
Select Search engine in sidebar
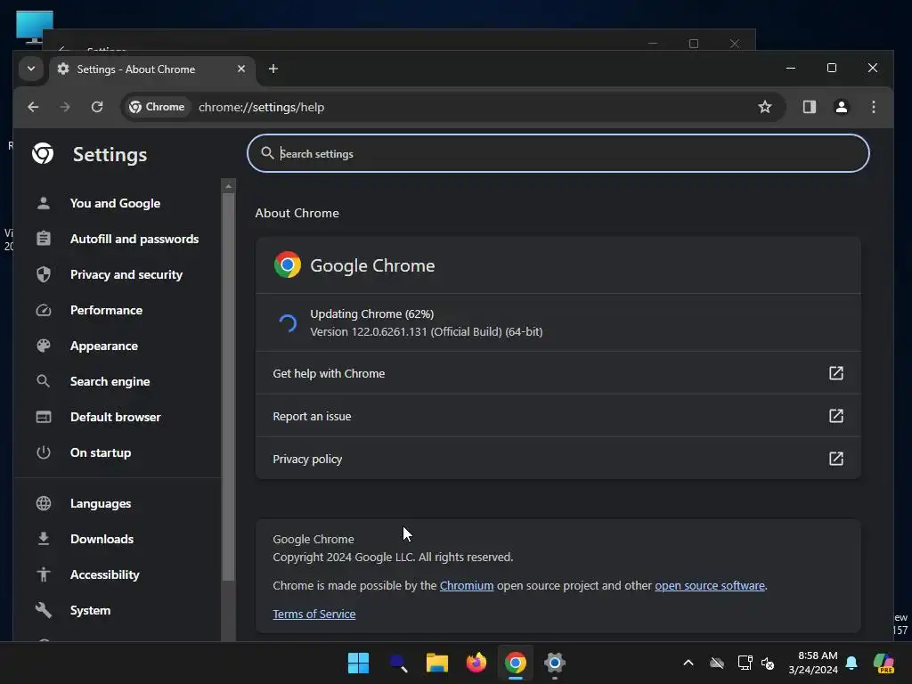[x=110, y=381]
